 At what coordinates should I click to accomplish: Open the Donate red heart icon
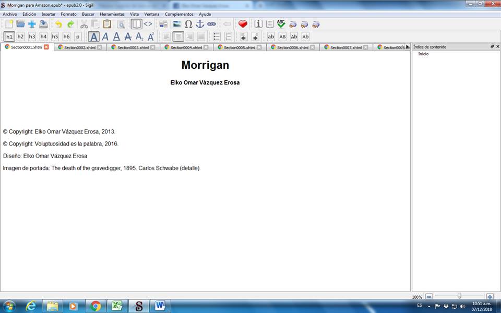coord(243,24)
